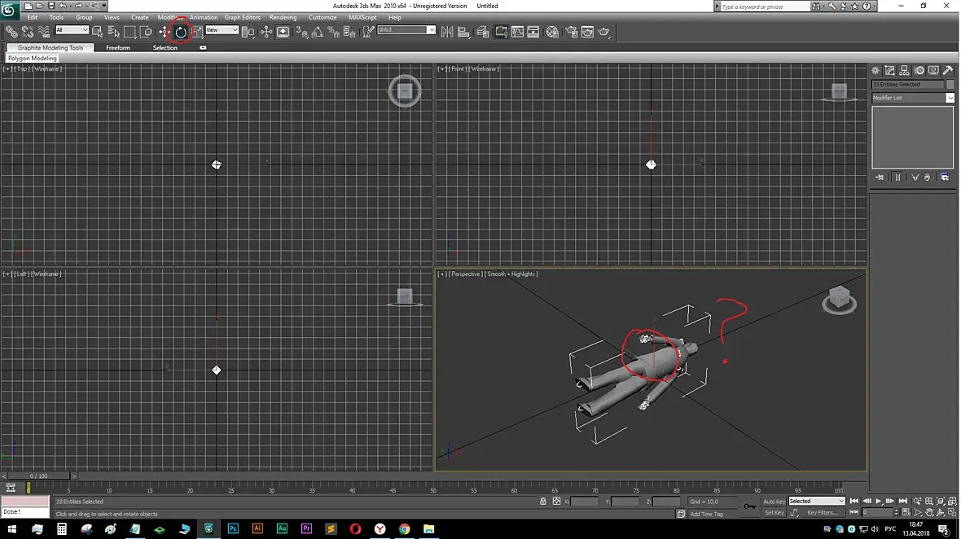Select the Move tool in main toolbar
This screenshot has width=961, height=539.
(165, 32)
